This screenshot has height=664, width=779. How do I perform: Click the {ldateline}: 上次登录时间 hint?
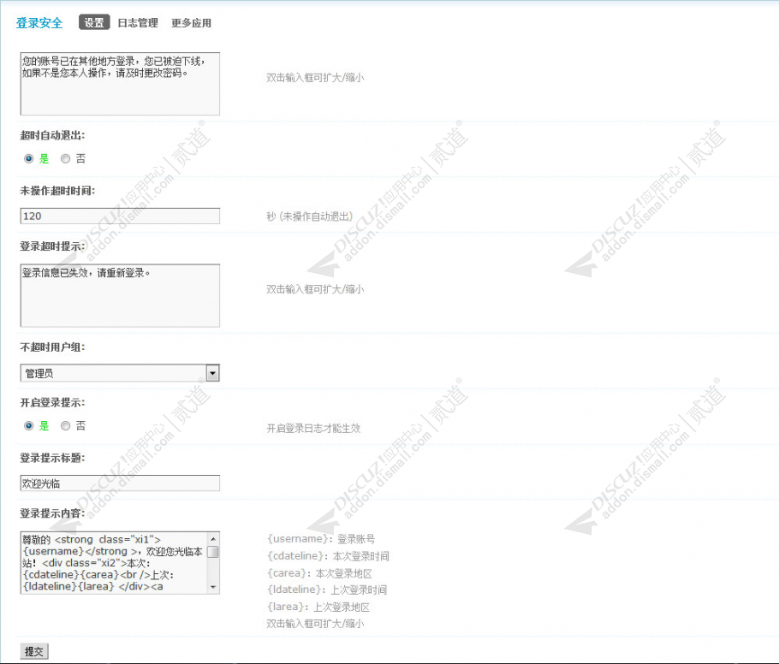326,590
